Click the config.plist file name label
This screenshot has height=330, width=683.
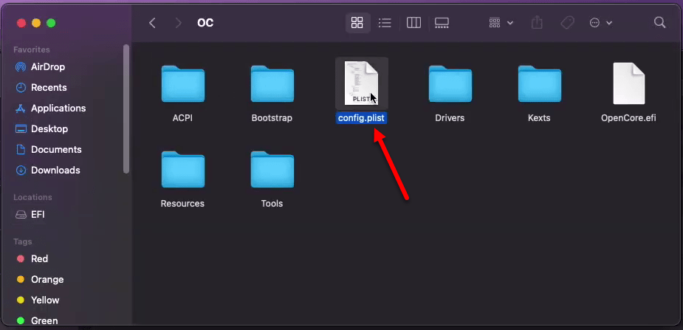[x=362, y=118]
